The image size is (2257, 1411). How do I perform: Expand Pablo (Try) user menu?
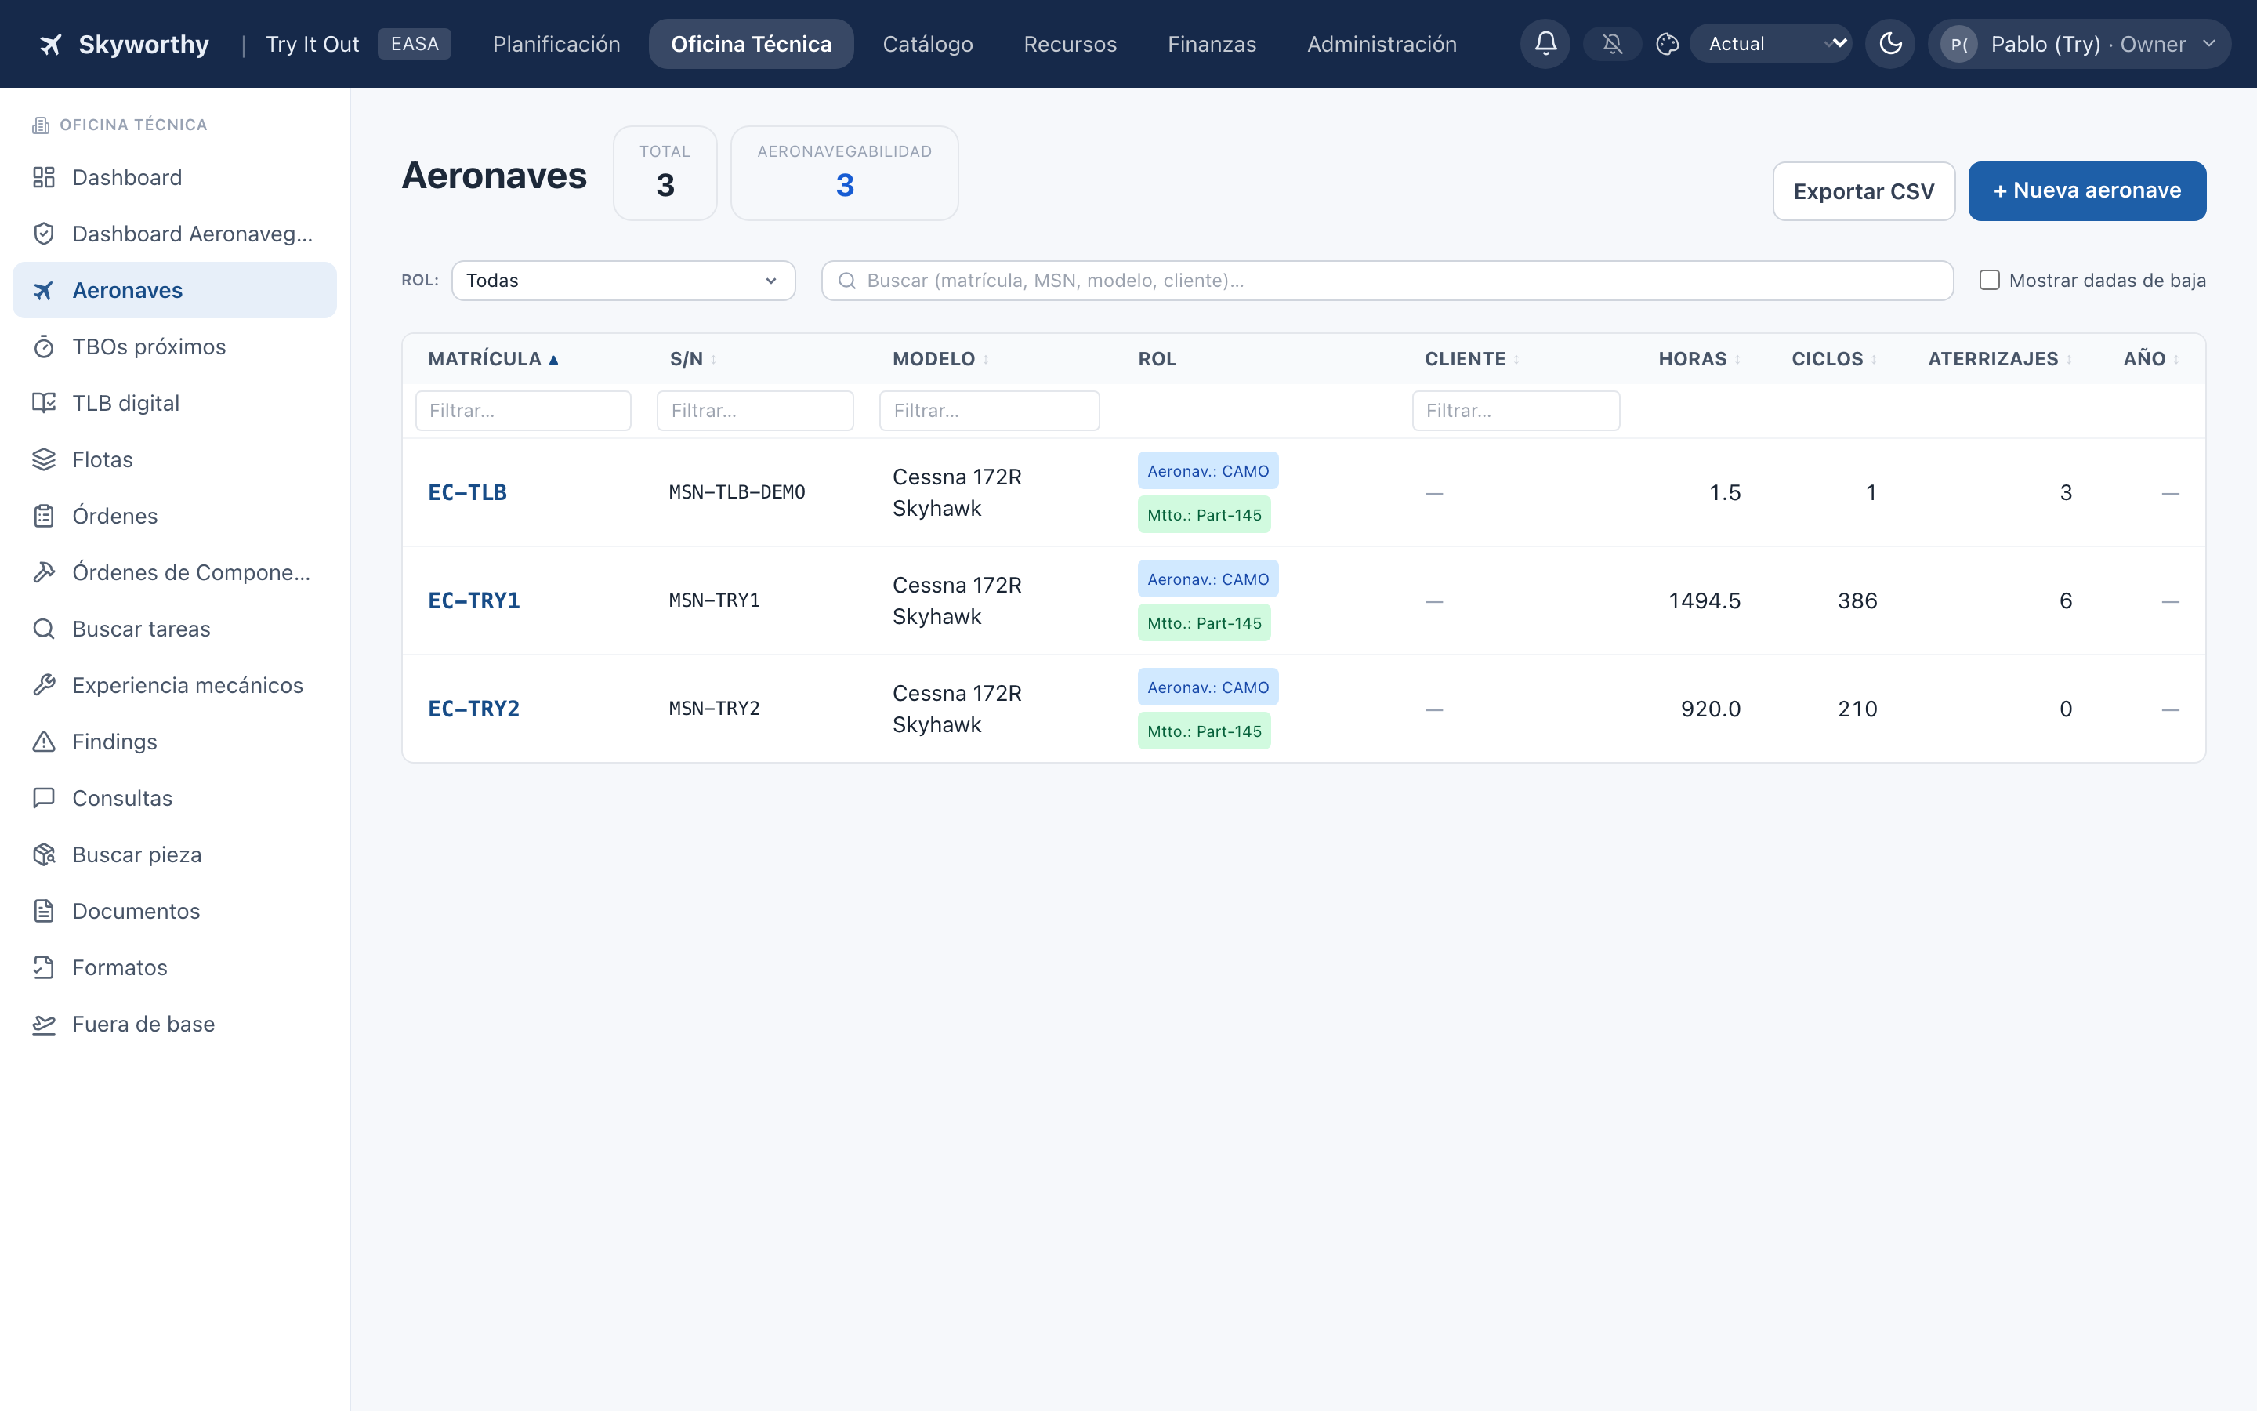pyautogui.click(x=2079, y=44)
